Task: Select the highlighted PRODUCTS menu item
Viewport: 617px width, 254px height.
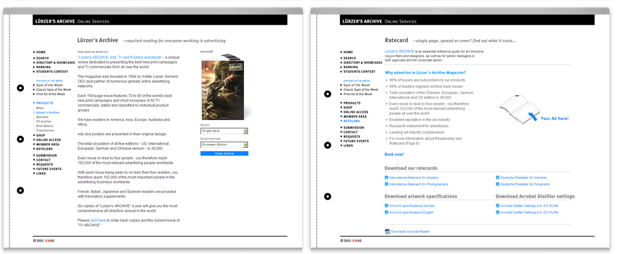Action: coord(44,103)
